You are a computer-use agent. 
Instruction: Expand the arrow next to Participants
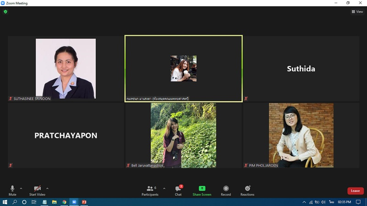tap(164, 188)
